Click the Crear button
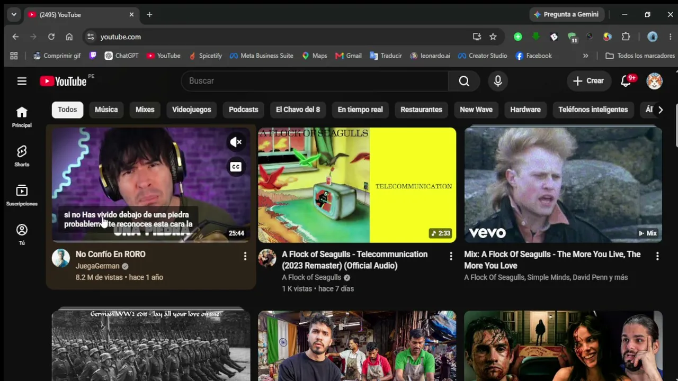This screenshot has width=678, height=381. tap(588, 81)
